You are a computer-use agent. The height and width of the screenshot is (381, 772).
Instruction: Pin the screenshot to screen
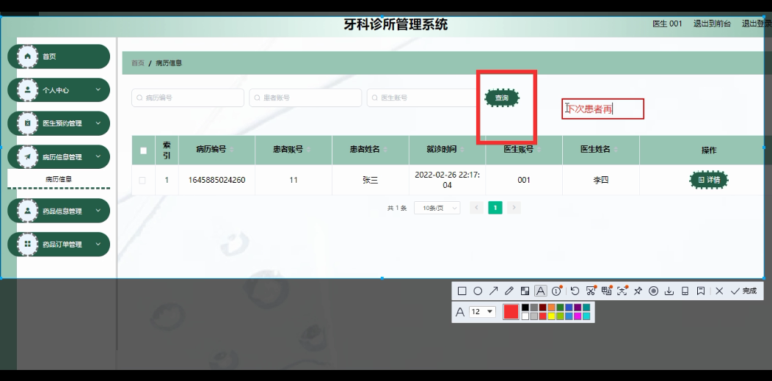click(x=638, y=291)
